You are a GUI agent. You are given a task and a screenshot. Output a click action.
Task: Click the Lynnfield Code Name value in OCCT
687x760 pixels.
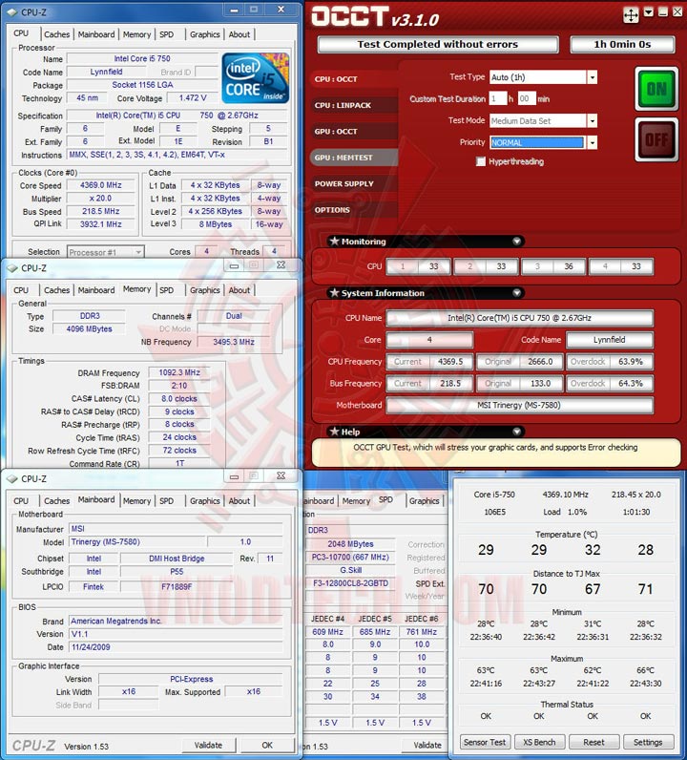coord(610,340)
